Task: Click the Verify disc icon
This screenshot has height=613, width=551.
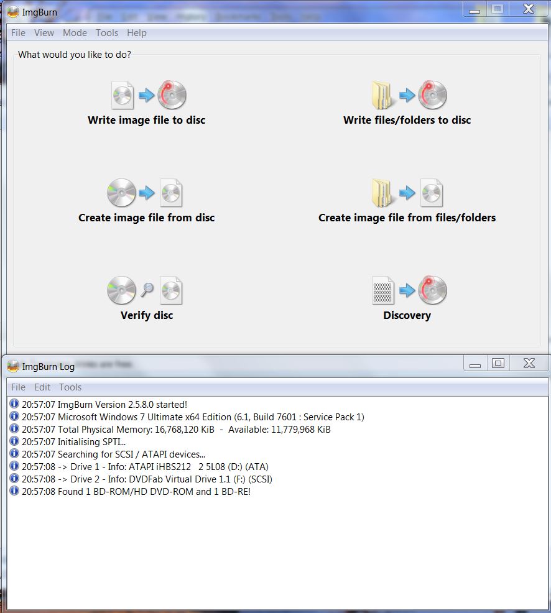Action: (145, 290)
